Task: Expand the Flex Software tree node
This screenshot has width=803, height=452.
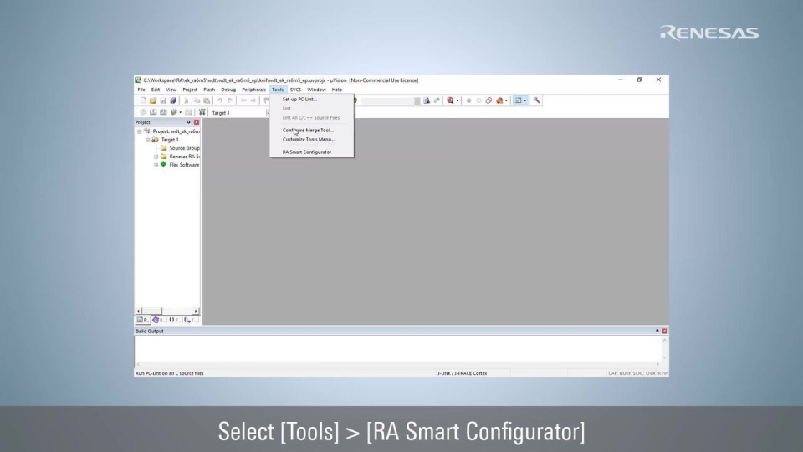Action: (156, 165)
